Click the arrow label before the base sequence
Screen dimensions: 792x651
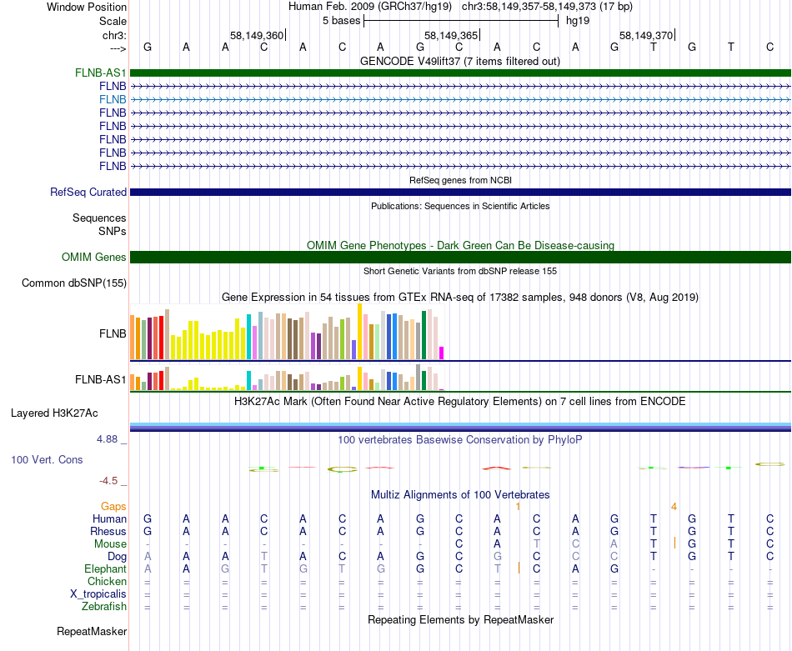tap(118, 48)
